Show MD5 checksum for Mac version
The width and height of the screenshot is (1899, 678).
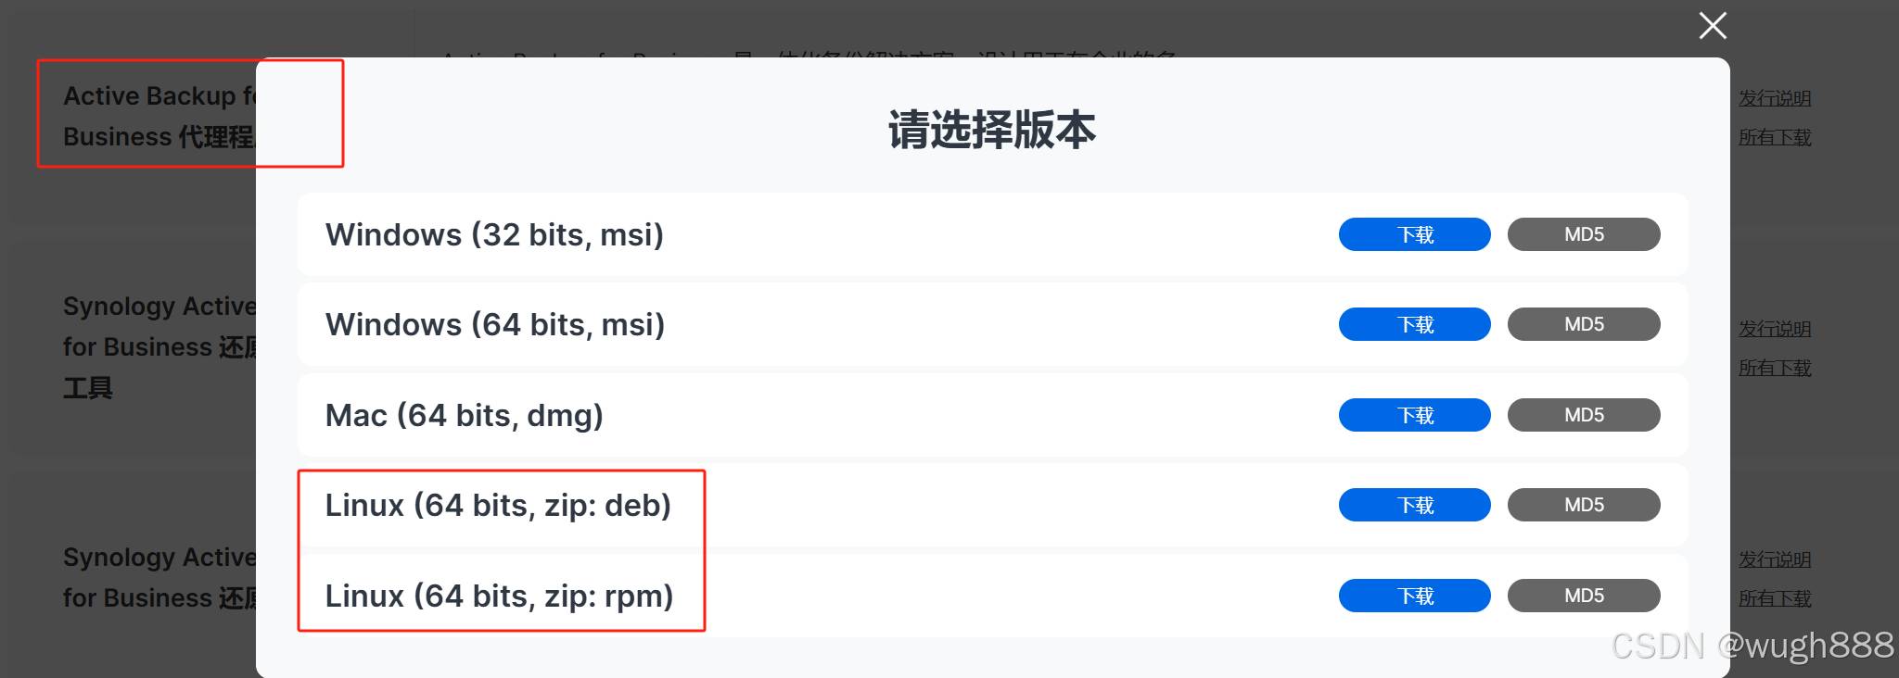click(1583, 415)
